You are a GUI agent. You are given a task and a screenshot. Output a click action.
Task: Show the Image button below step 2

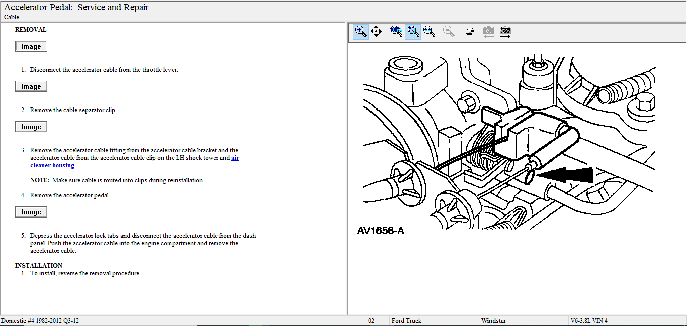pos(31,127)
